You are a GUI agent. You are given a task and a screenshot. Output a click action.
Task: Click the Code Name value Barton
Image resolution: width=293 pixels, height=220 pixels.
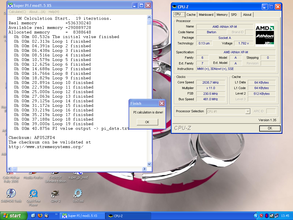point(211,32)
